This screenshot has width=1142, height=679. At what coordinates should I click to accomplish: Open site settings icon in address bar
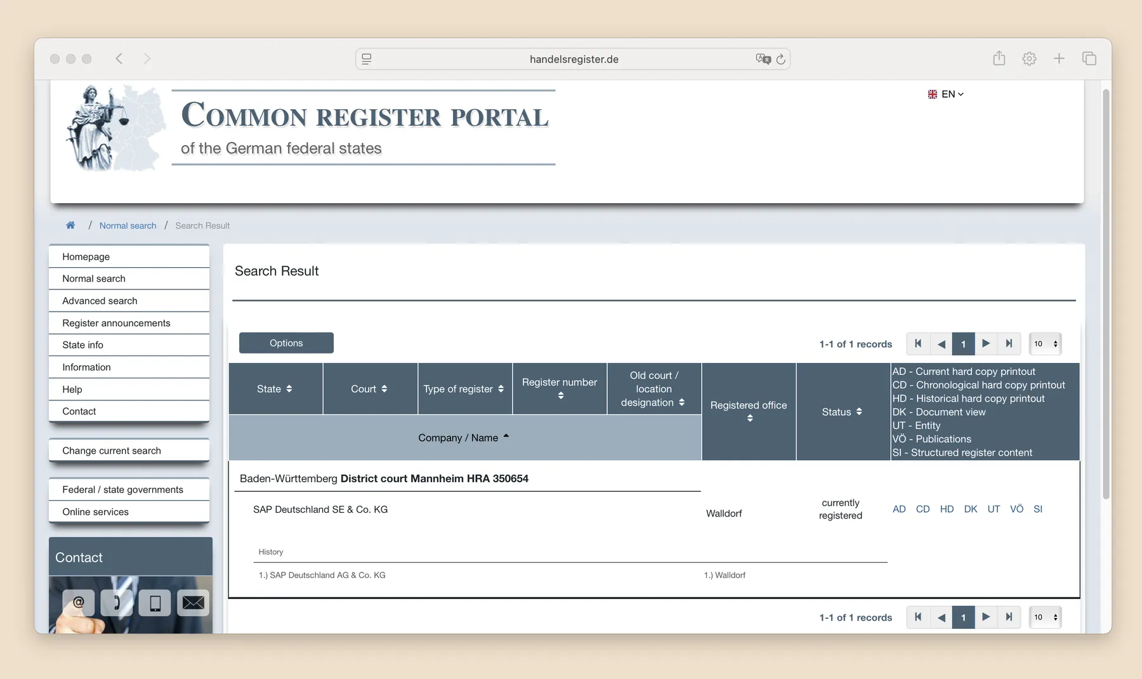[x=367, y=59]
